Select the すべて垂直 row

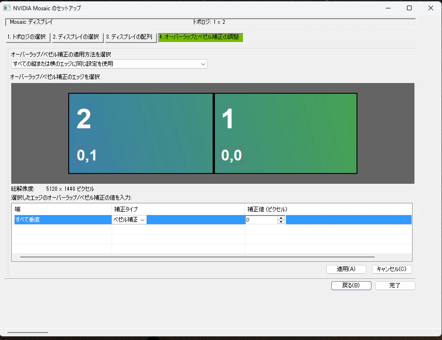tap(213, 220)
